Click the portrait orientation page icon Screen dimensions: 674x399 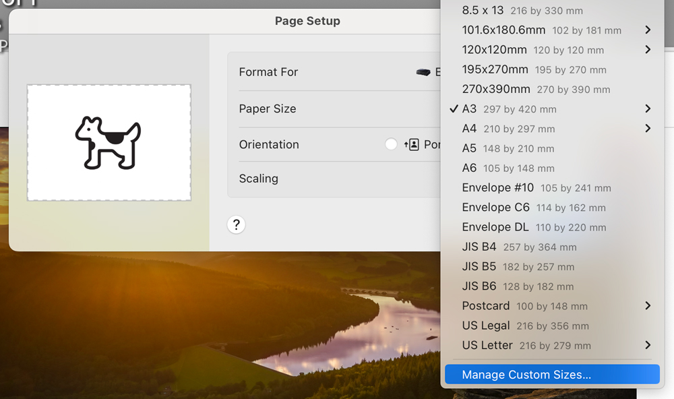tap(412, 144)
